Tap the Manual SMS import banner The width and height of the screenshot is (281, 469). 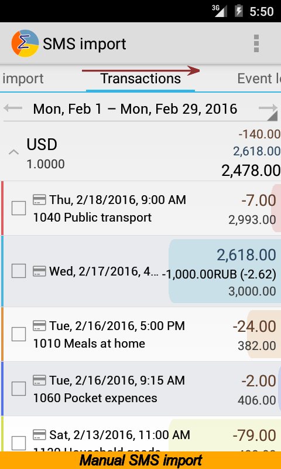[x=140, y=460]
